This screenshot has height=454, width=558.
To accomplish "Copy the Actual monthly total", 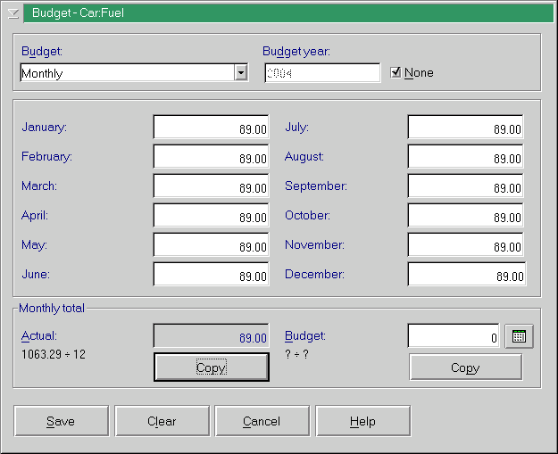I will click(x=212, y=367).
